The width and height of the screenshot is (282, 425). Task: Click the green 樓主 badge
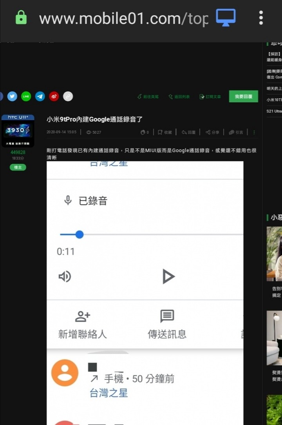(x=18, y=167)
